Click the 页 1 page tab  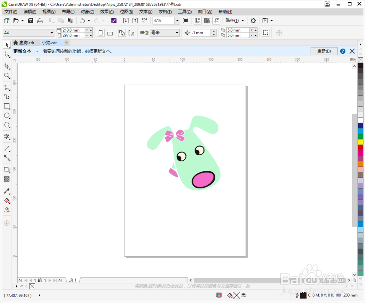click(73, 280)
